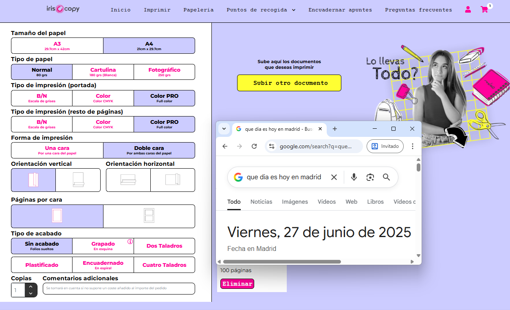Screen dimensions: 510x310
Task: Expand Puntos de recogida dropdown menu
Action: [x=261, y=10]
